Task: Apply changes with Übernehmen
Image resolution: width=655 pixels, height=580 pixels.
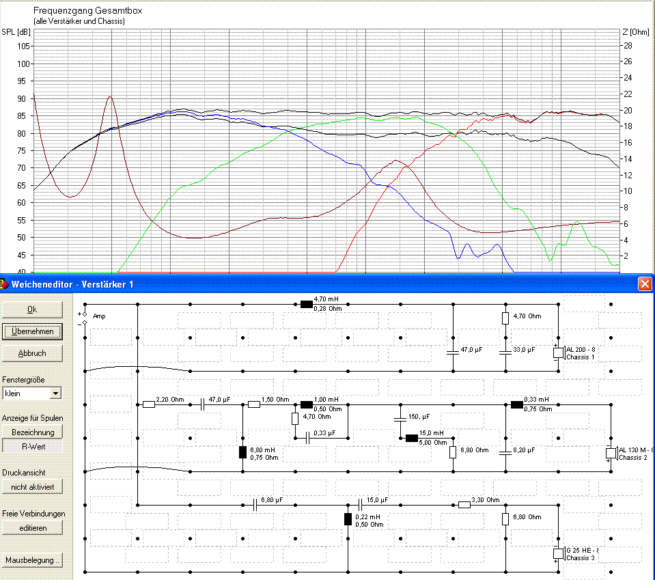Action: click(x=33, y=331)
